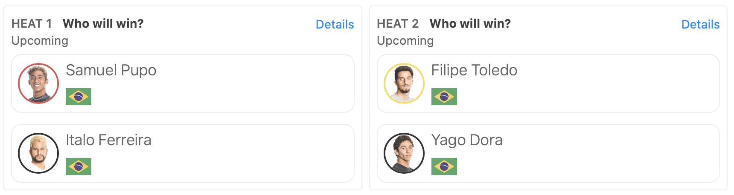The height and width of the screenshot is (195, 734).
Task: Click the Upcoming status under Heat 1
Action: pos(40,41)
